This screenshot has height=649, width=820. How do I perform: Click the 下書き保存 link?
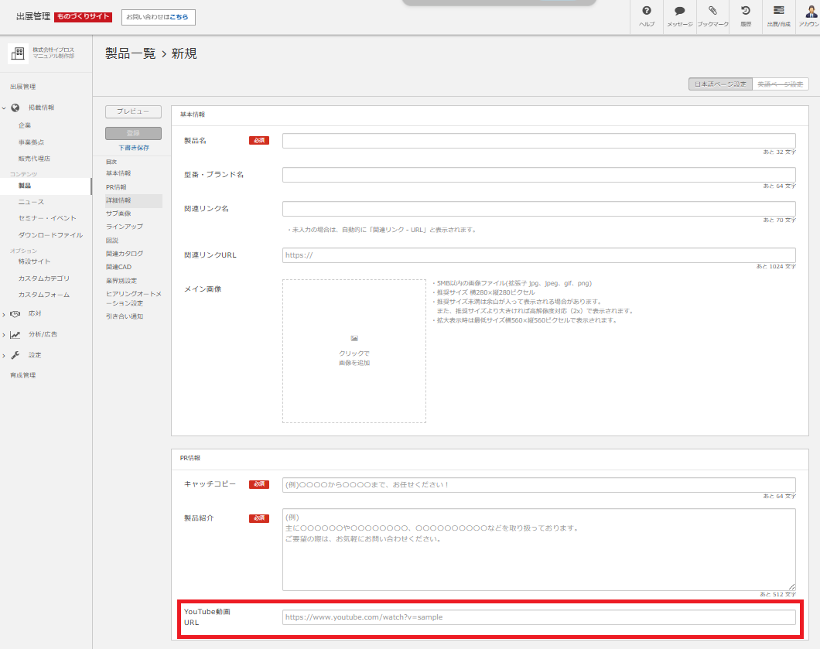pyautogui.click(x=133, y=148)
